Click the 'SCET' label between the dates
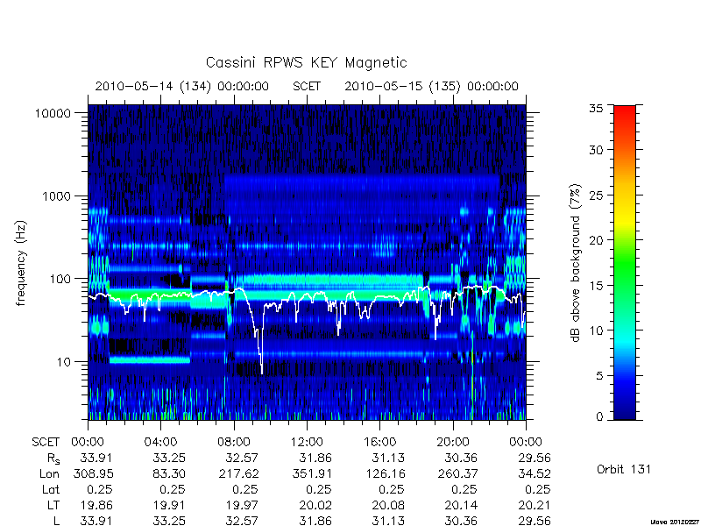 click(307, 86)
